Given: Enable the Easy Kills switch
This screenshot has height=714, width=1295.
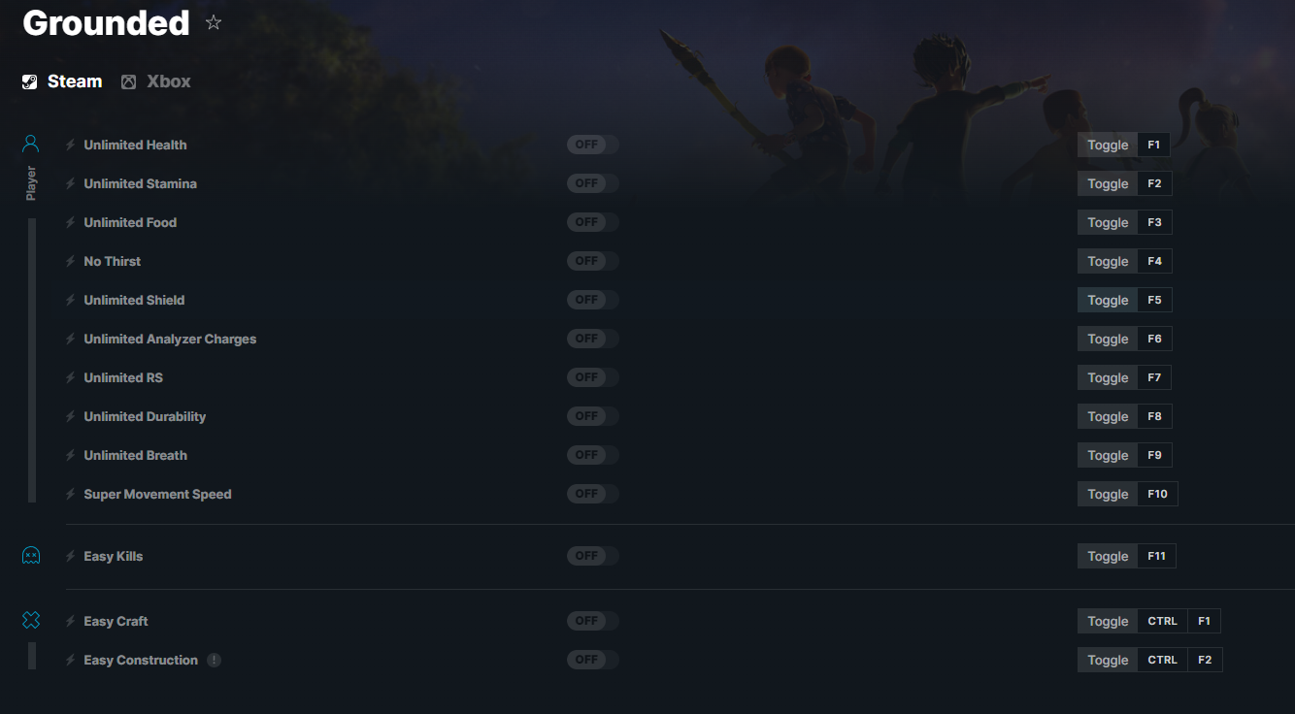Looking at the screenshot, I should tap(592, 556).
